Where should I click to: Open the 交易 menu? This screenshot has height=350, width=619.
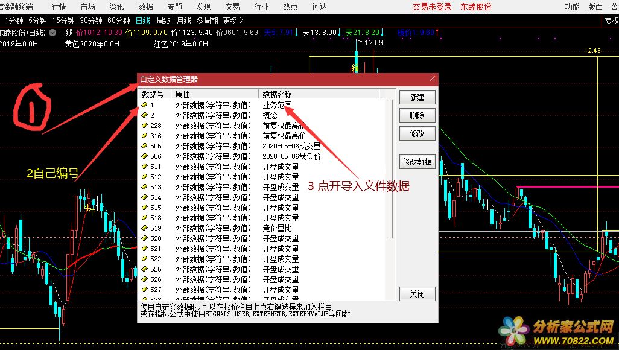[x=232, y=7]
